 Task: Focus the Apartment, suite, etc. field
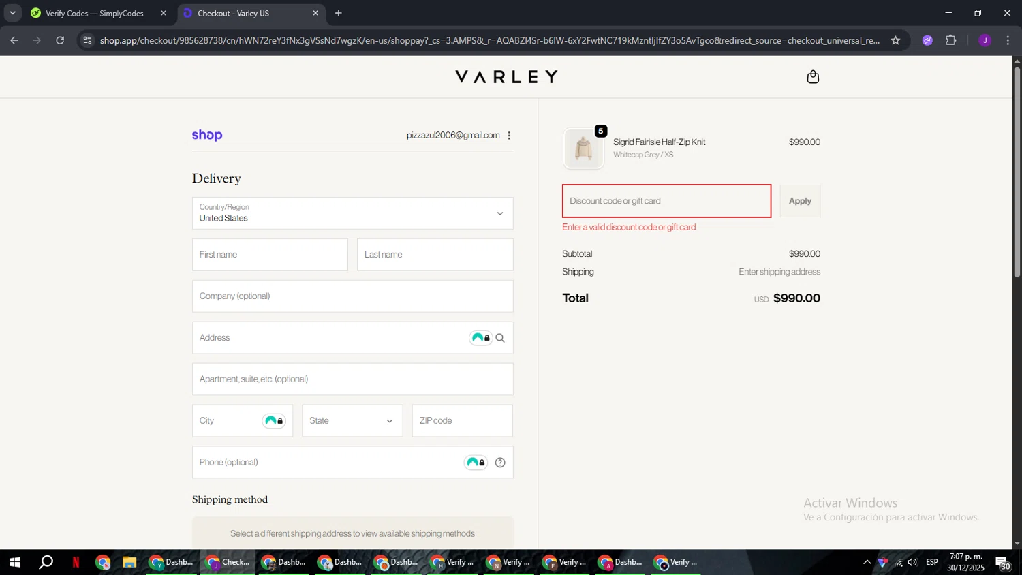(352, 379)
